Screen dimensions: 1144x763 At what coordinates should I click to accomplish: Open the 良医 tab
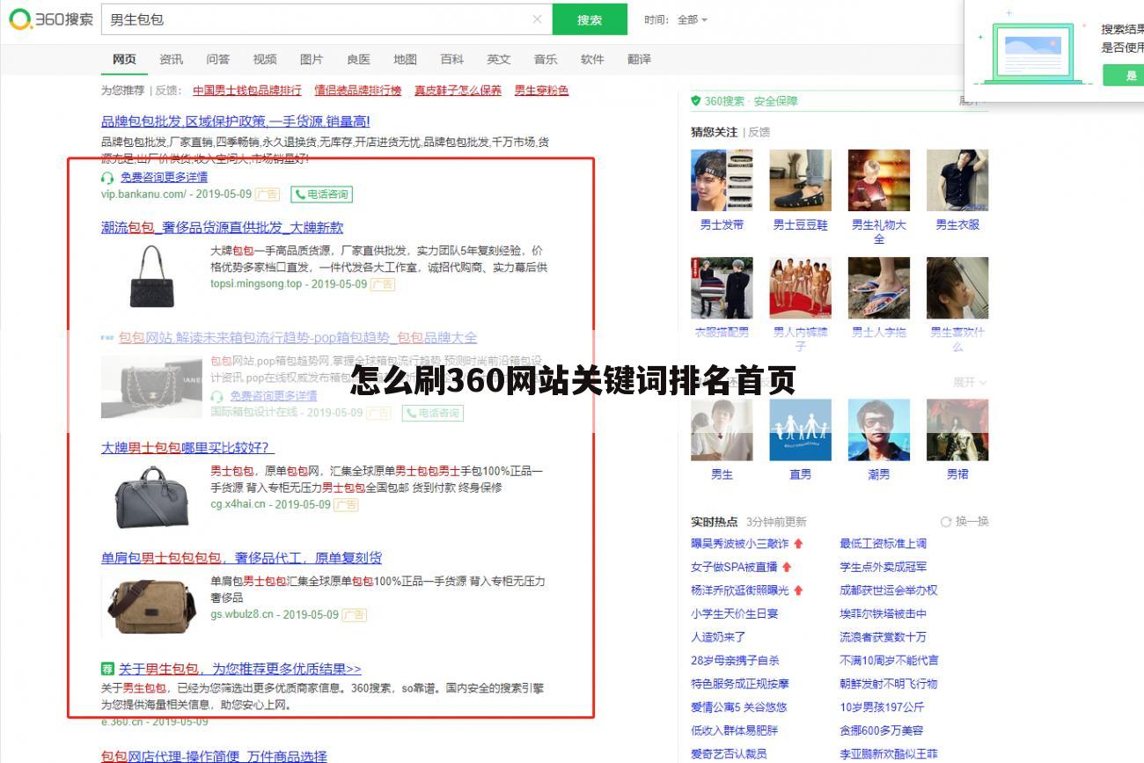point(358,59)
